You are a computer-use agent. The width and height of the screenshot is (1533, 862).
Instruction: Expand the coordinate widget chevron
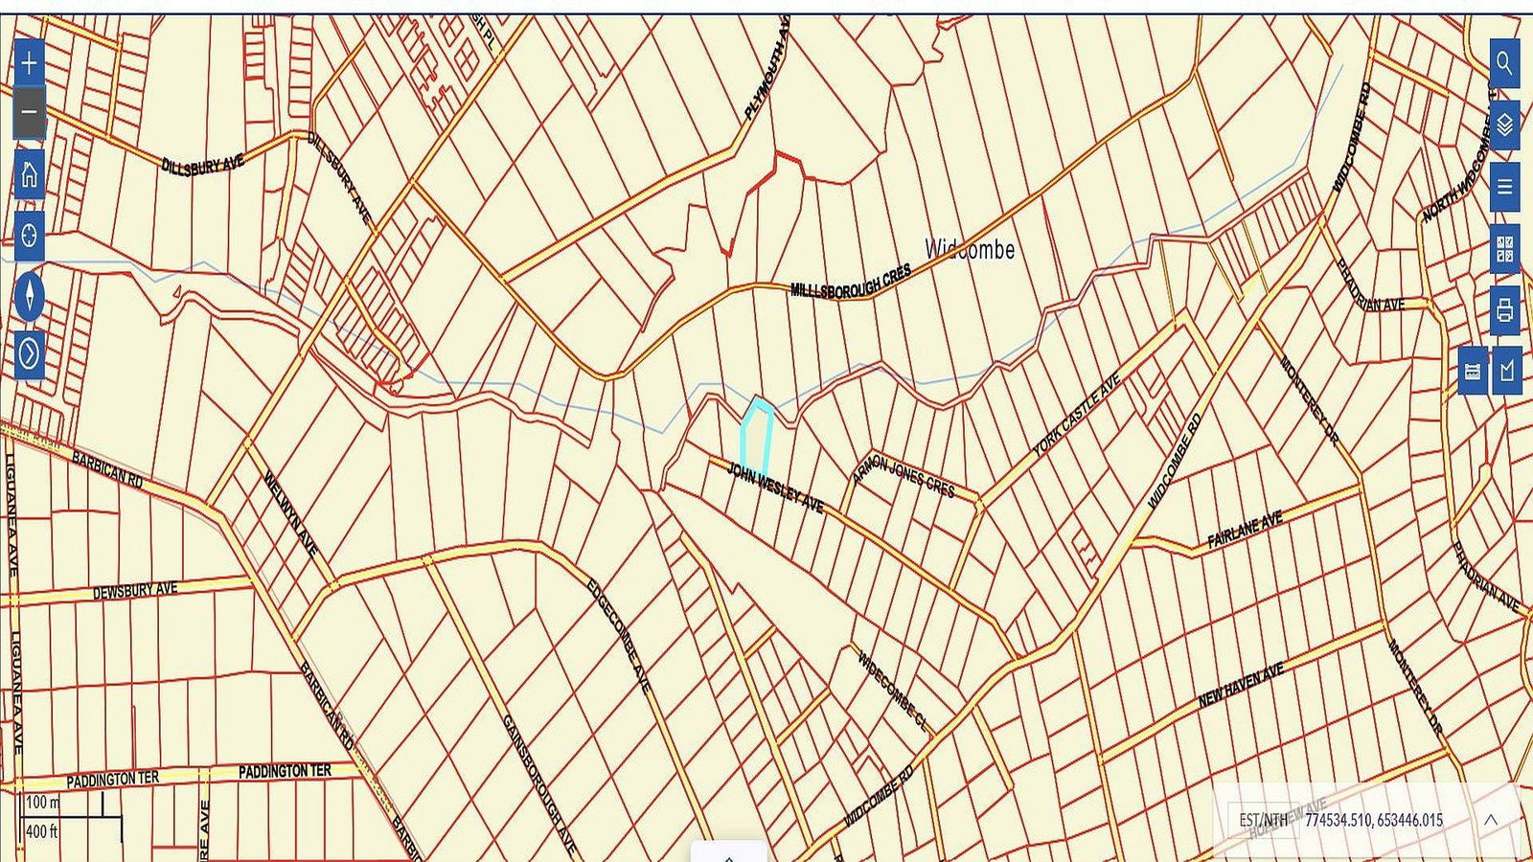click(x=1490, y=820)
